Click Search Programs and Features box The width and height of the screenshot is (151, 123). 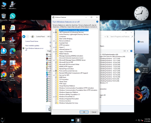point(122,37)
